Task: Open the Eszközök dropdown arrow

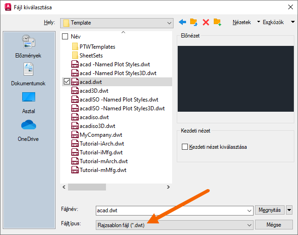Action: (293, 22)
